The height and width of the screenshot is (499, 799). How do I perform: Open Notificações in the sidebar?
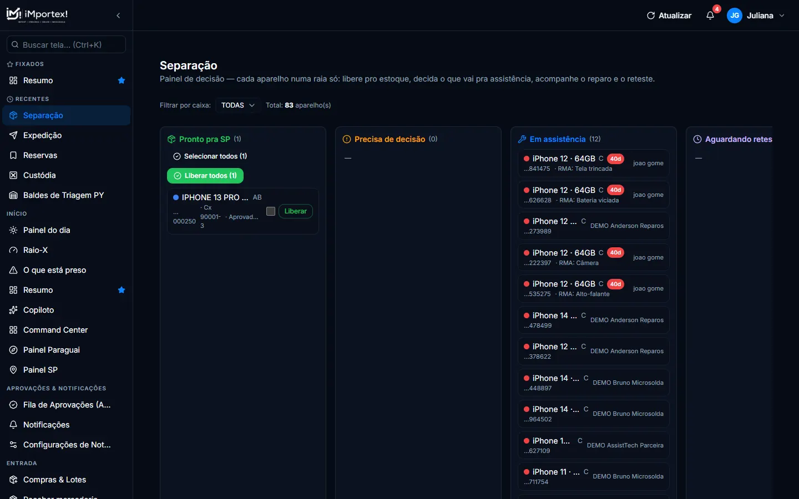point(67,425)
